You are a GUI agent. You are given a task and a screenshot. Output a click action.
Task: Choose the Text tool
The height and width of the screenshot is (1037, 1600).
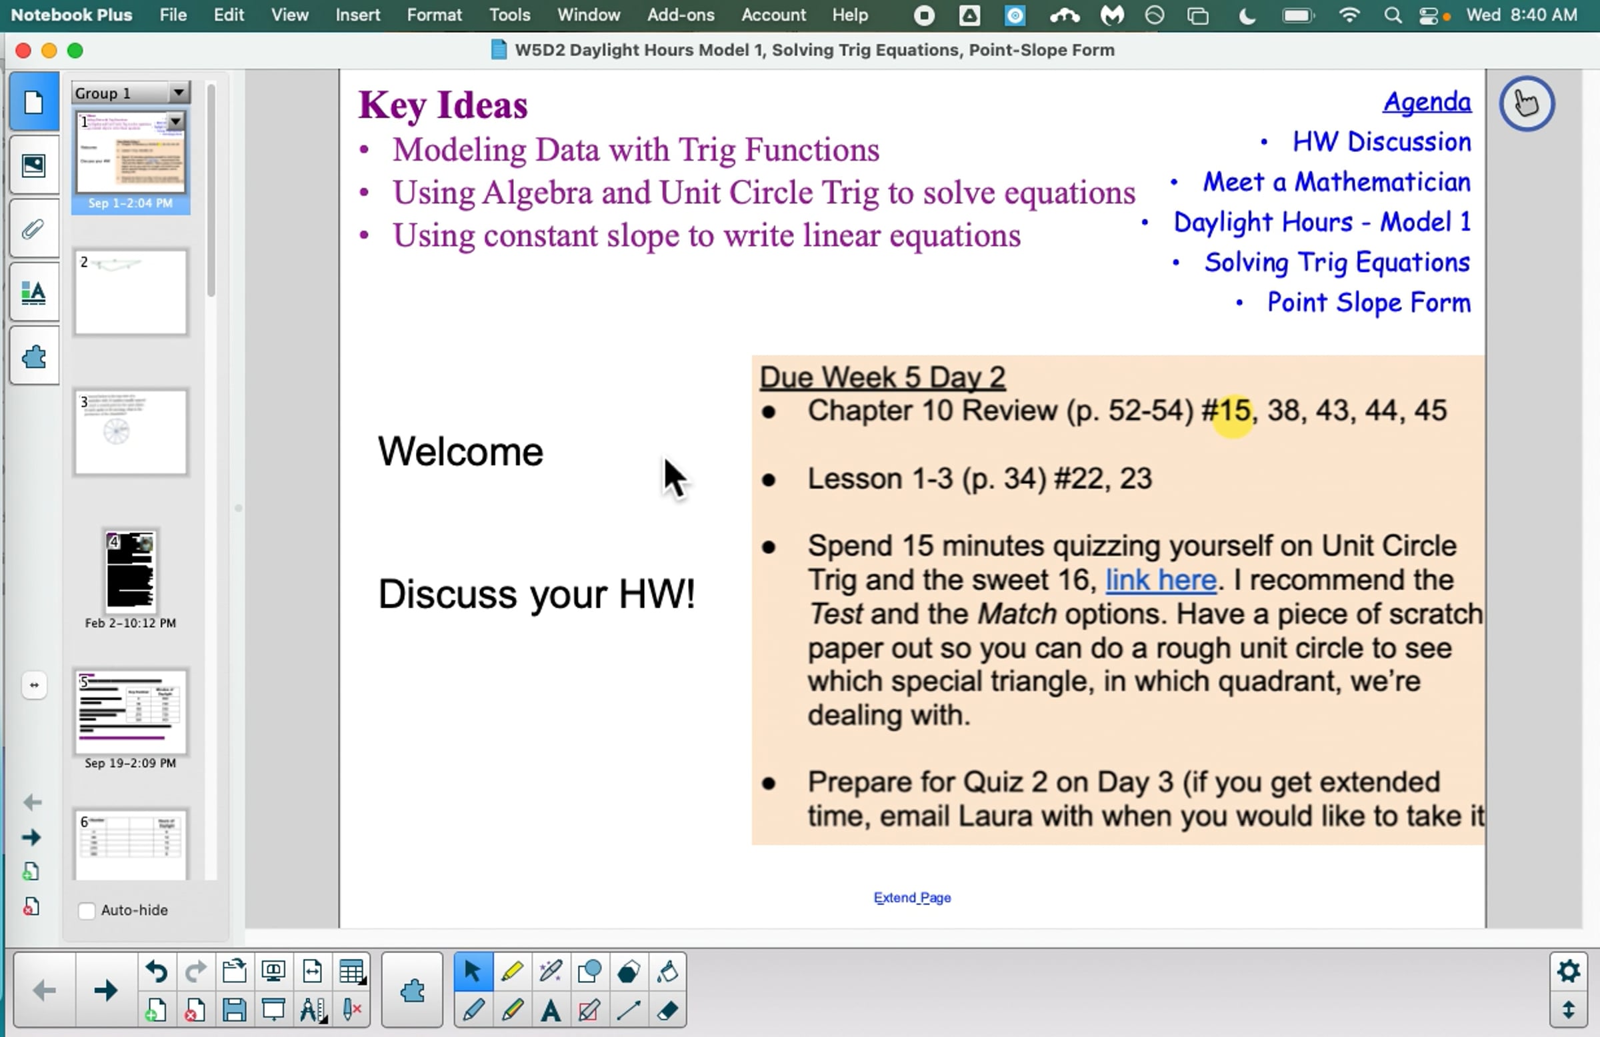tap(551, 1010)
